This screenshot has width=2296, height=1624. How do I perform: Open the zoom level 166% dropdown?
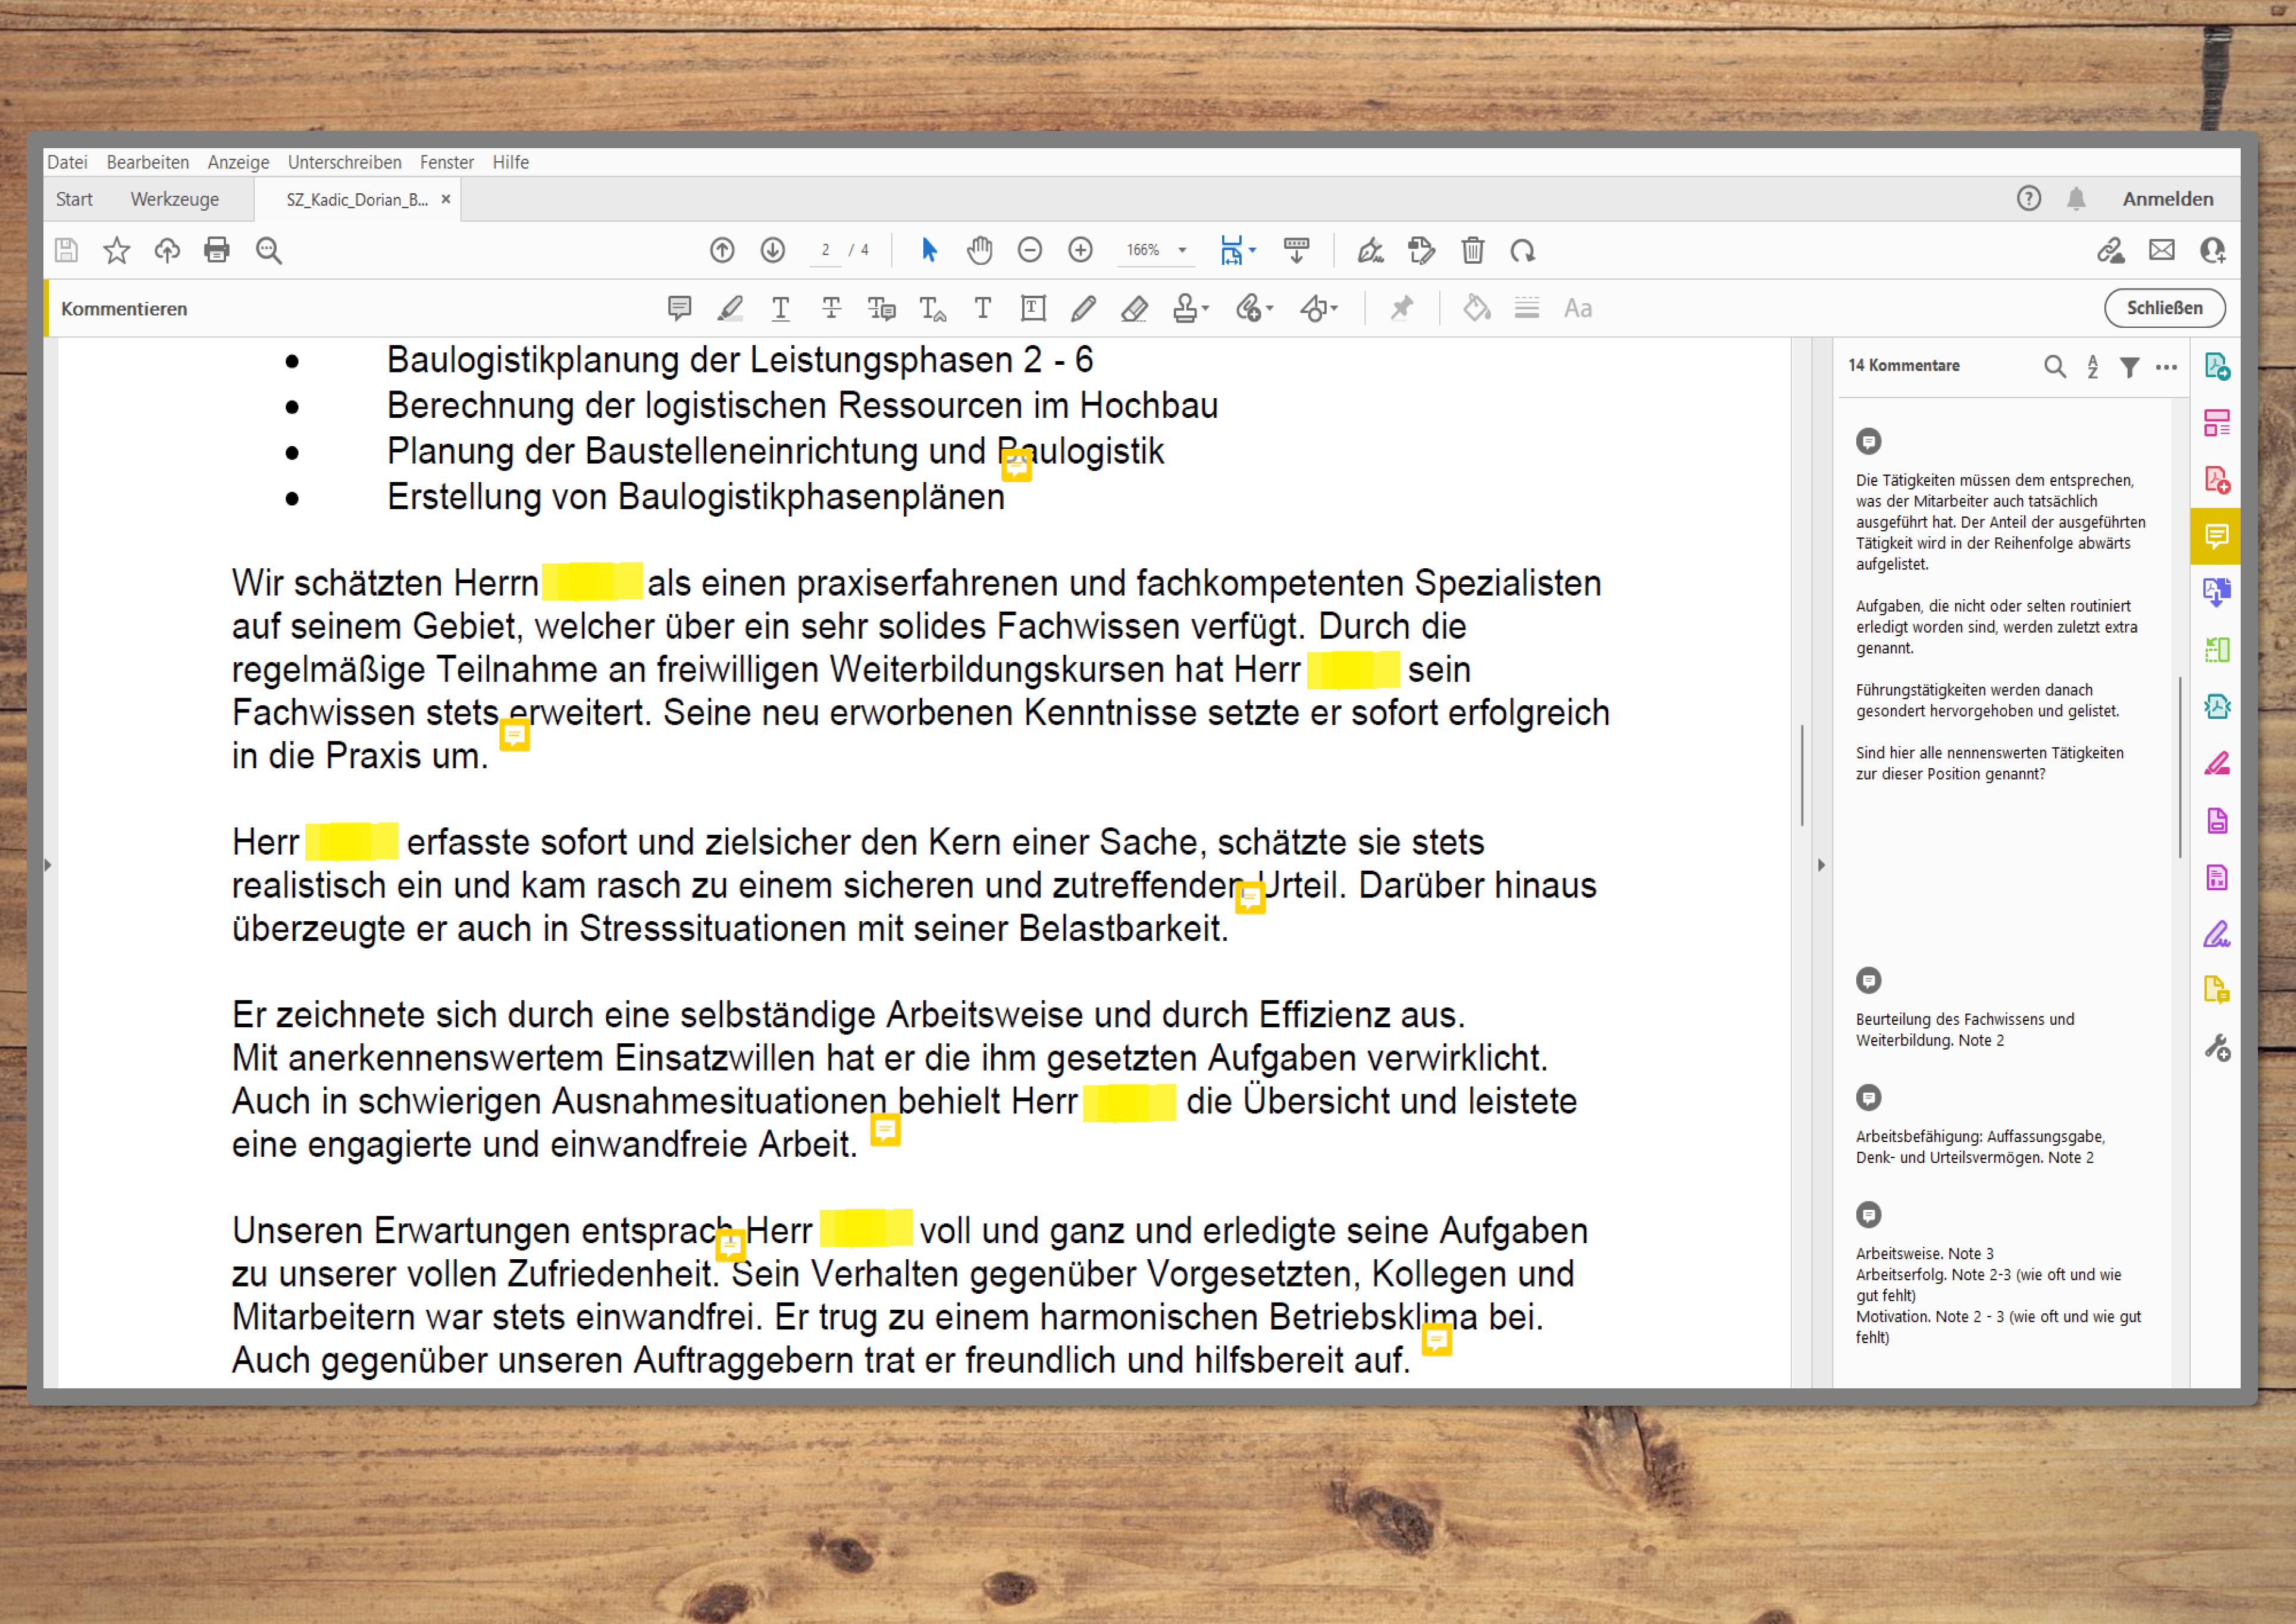[1182, 250]
